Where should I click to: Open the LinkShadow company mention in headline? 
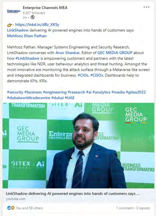18,30
